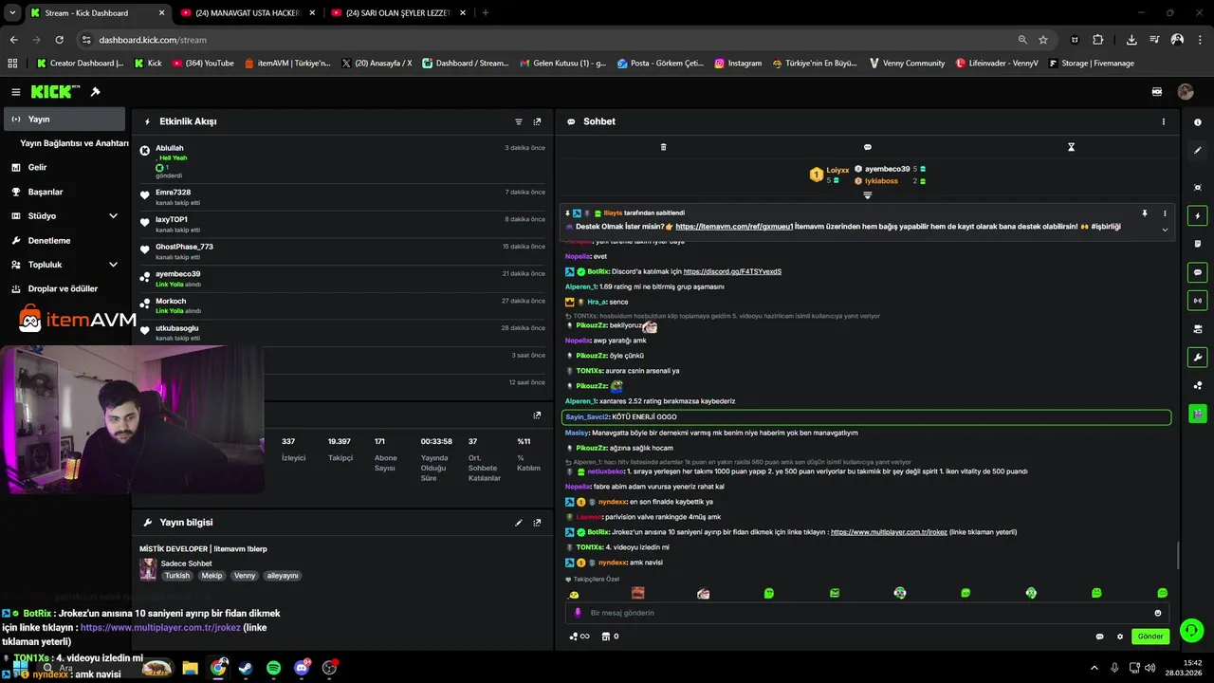Image resolution: width=1214 pixels, height=683 pixels.
Task: Open File Explorer from the taskbar
Action: click(190, 668)
